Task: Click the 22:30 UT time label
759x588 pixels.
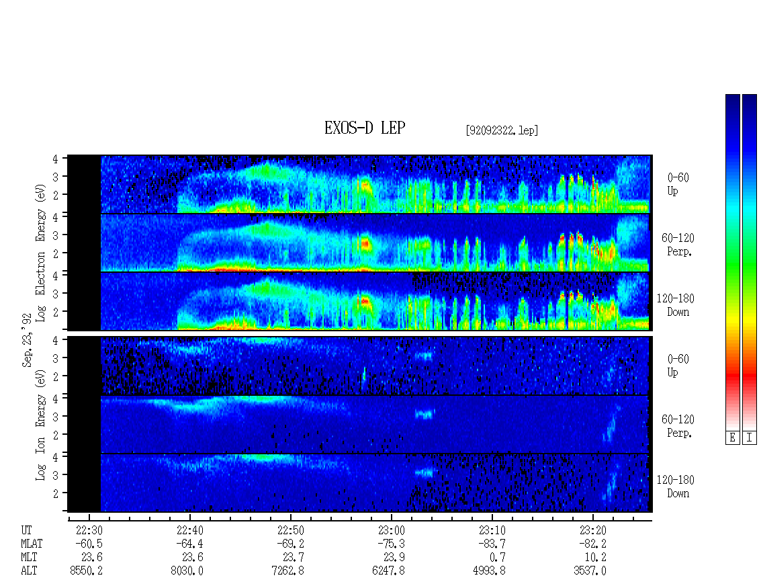Action: 89,530
